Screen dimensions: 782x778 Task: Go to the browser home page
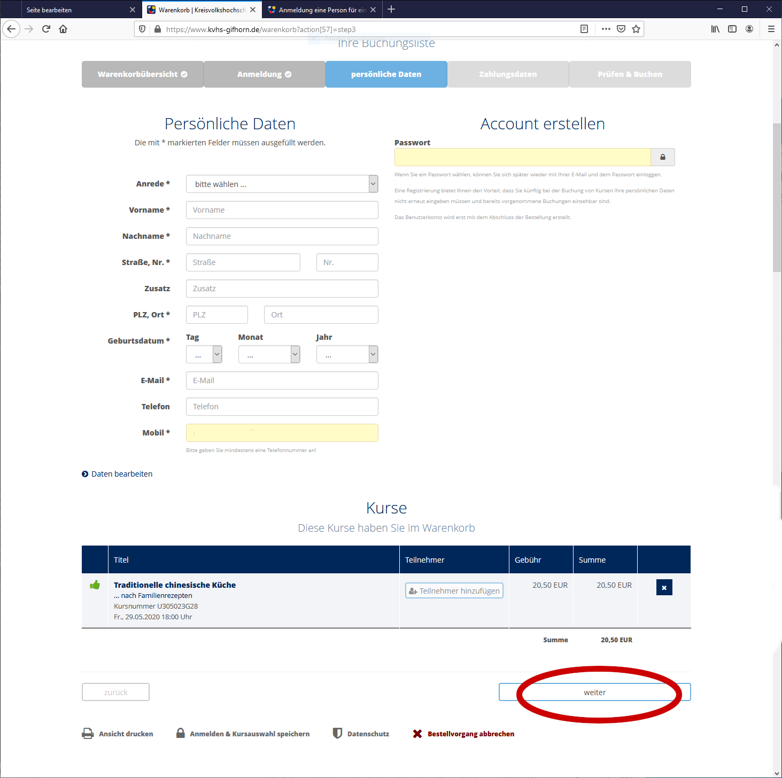click(x=63, y=29)
